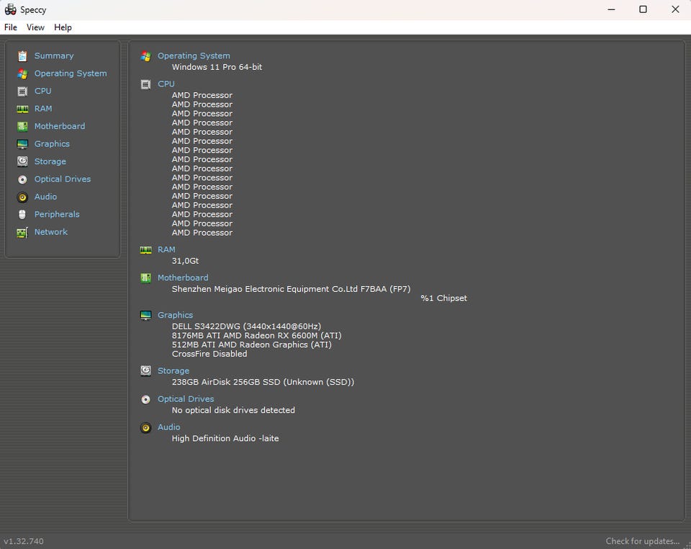Select Network in the sidebar
This screenshot has height=549, width=691.
tap(51, 233)
